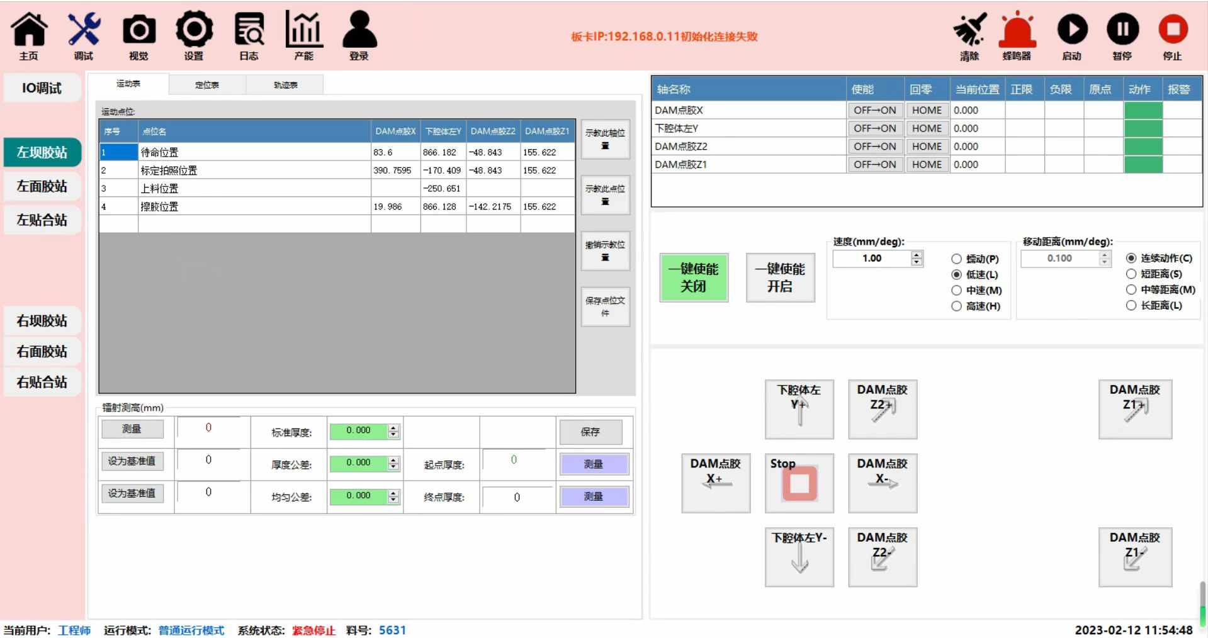The image size is (1208, 638).
Task: Select 左坝胶站 station in sidebar
Action: click(x=42, y=152)
